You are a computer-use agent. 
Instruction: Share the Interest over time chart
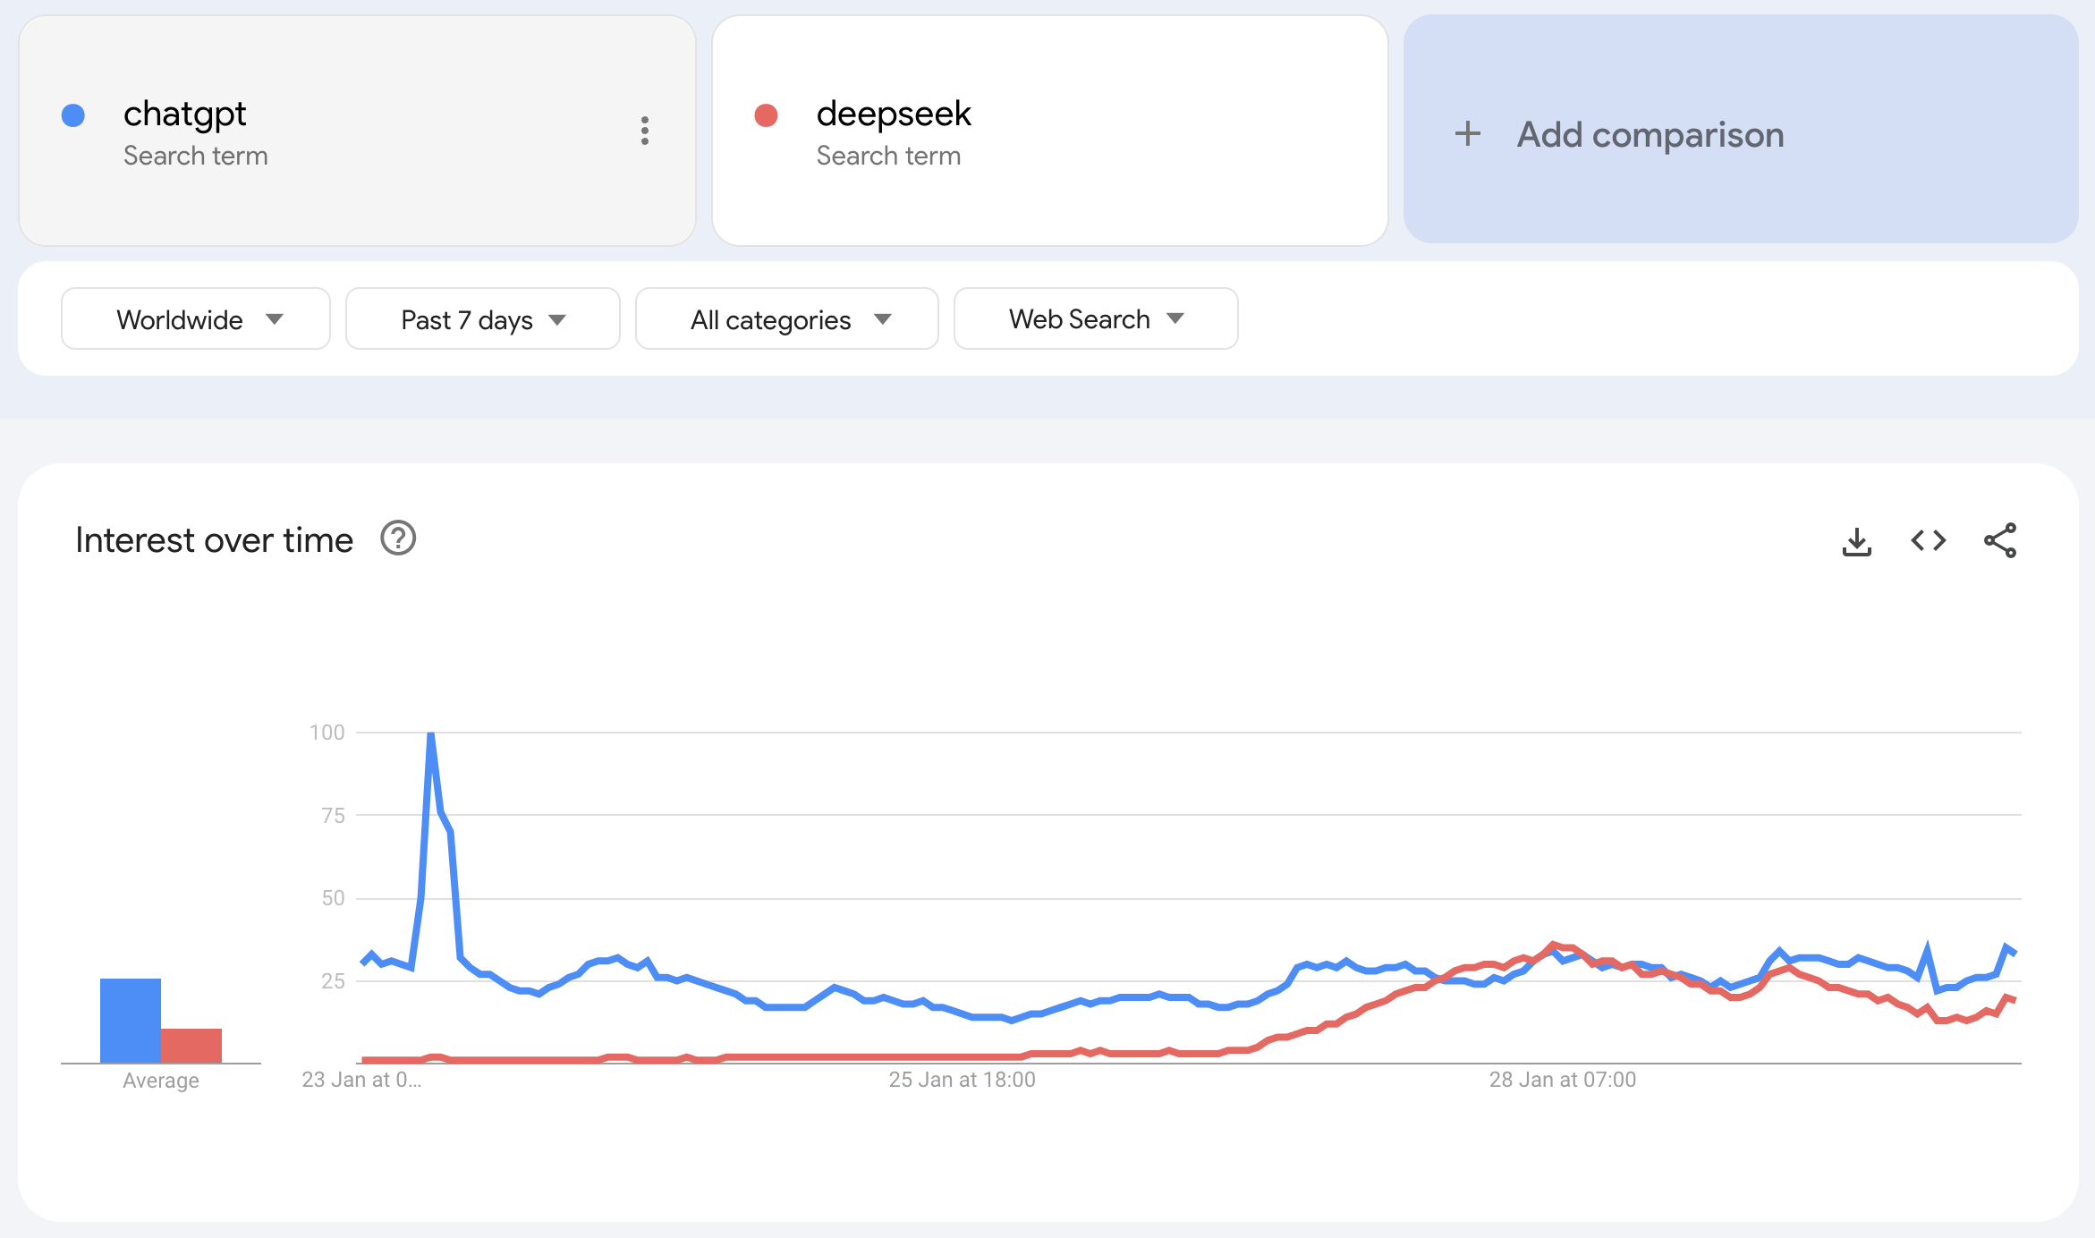pos(2000,540)
